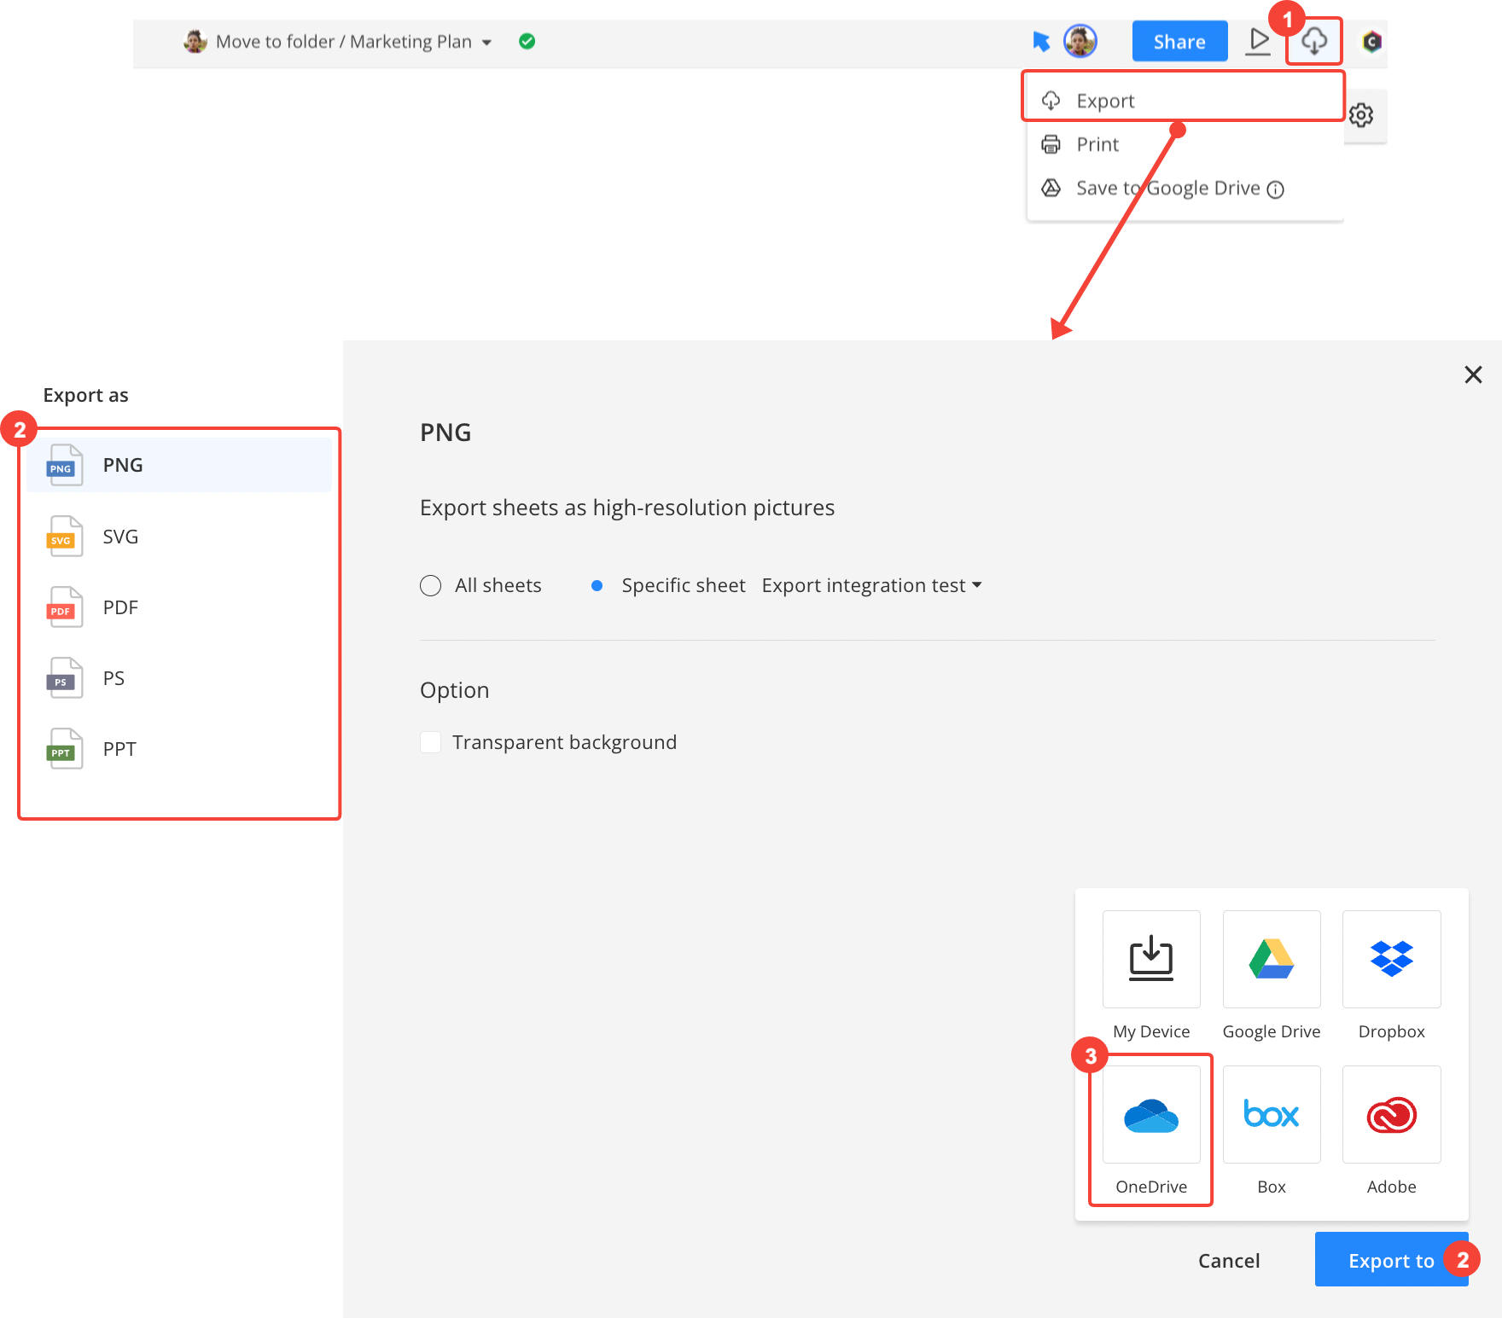Viewport: 1502px width, 1318px height.
Task: Open the settings gear icon
Action: click(x=1361, y=115)
